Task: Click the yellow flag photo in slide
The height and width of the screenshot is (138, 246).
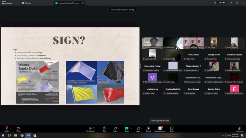Action: tap(81, 94)
